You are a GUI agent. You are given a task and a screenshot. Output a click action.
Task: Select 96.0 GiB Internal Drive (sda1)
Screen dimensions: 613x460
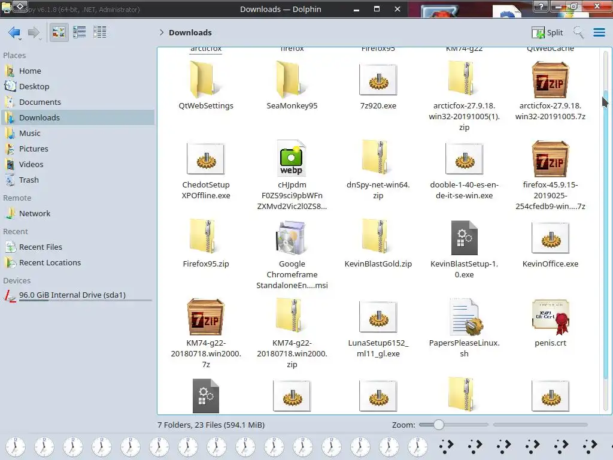pyautogui.click(x=77, y=295)
